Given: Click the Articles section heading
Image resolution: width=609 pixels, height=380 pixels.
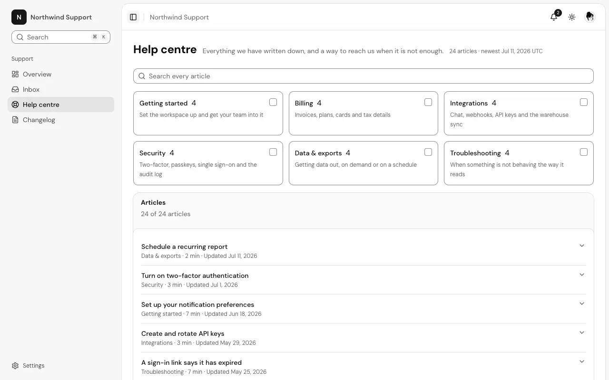Looking at the screenshot, I should pyautogui.click(x=153, y=202).
